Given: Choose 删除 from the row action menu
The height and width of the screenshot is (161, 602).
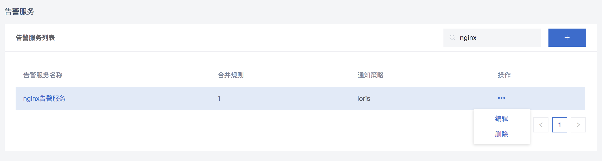Looking at the screenshot, I should pyautogui.click(x=501, y=134).
